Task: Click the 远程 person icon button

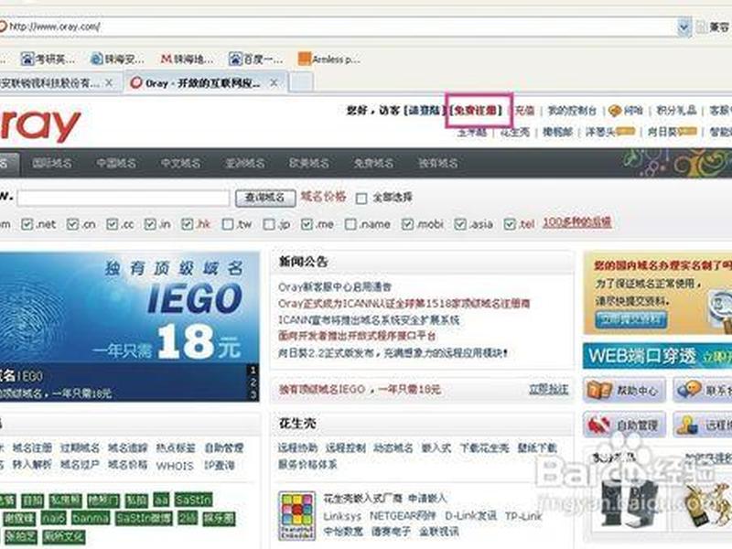Action: coord(703,425)
